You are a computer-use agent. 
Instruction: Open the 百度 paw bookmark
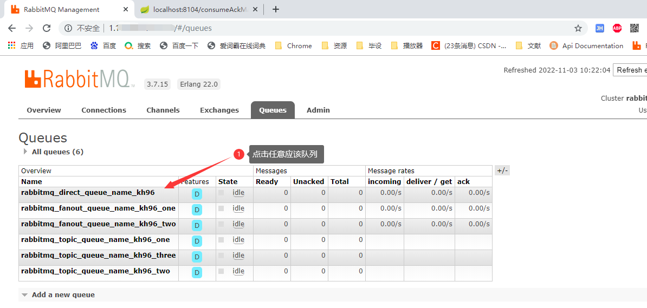103,46
